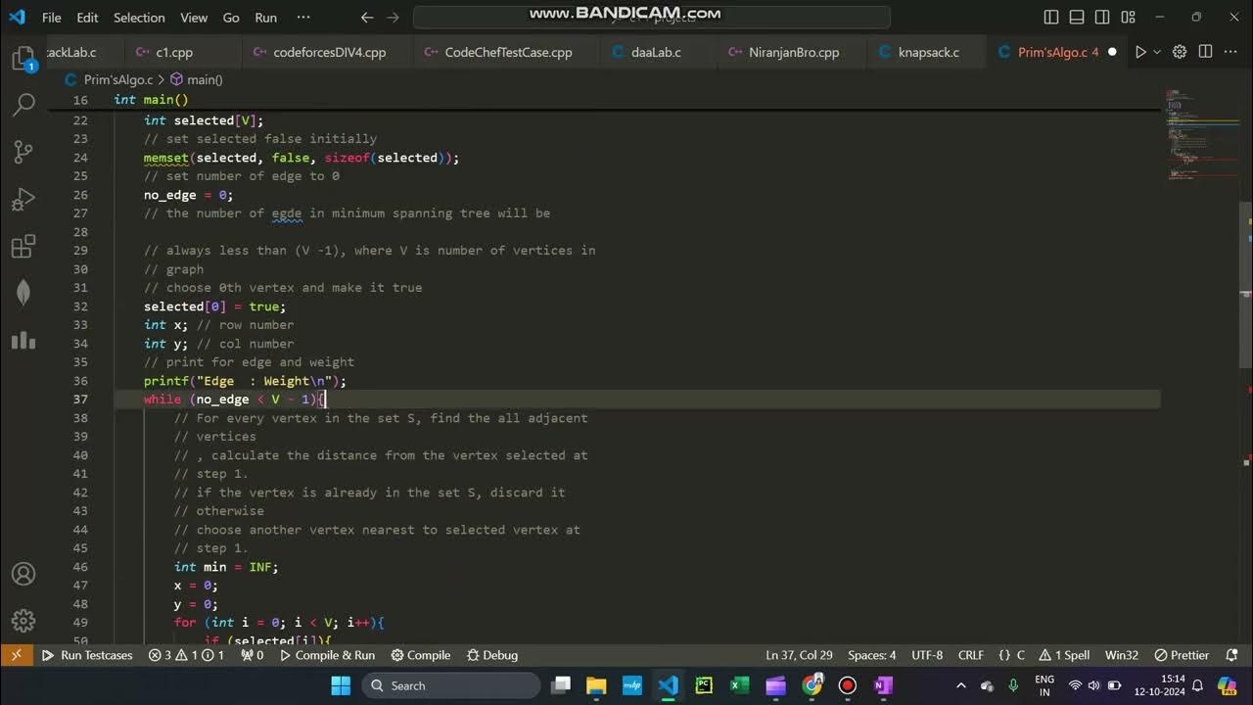1253x705 pixels.
Task: Go forward with the navigation arrow
Action: pos(393,18)
